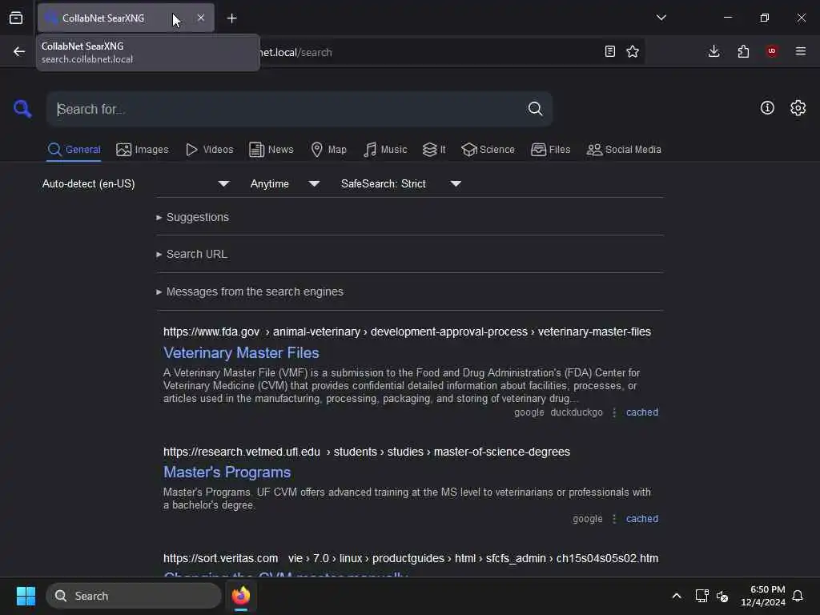
Task: Open the Firefox application menu
Action: pos(801,51)
